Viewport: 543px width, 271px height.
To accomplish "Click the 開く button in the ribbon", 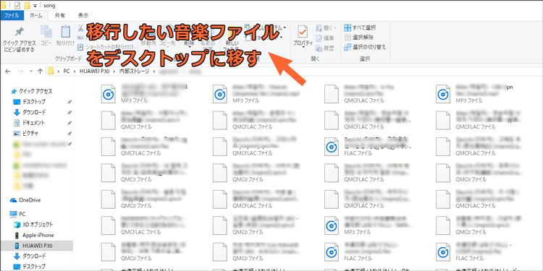I will [327, 27].
